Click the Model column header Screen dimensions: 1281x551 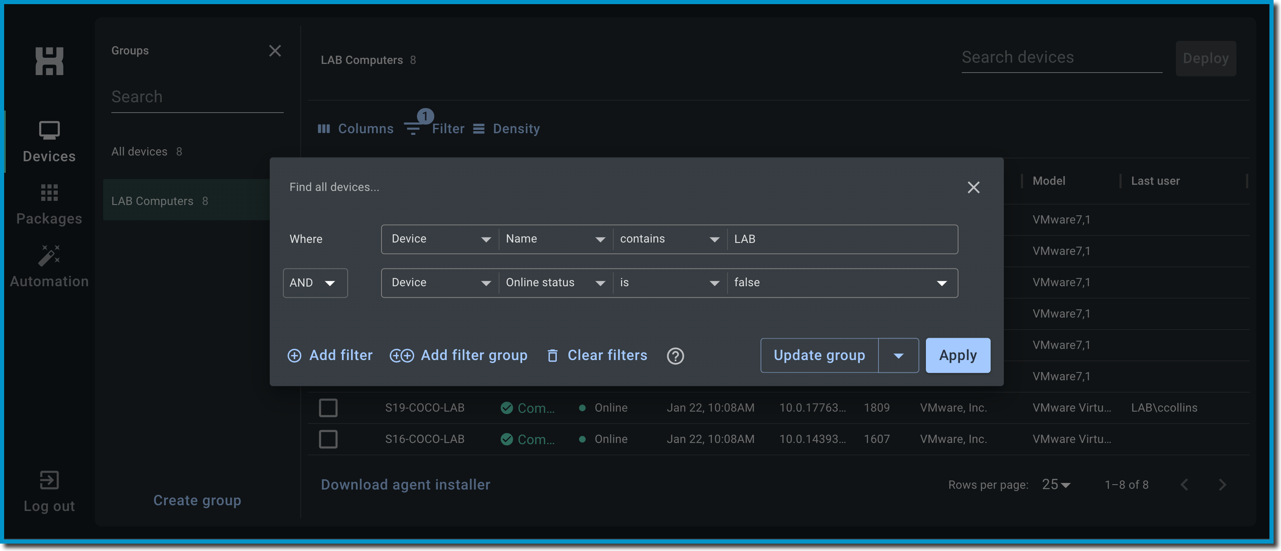[x=1049, y=181]
